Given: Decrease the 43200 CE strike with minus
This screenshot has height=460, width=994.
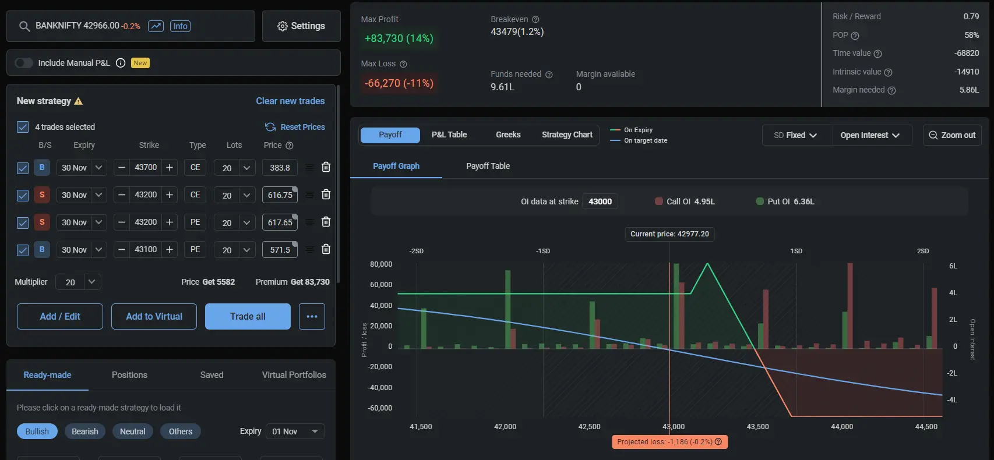Looking at the screenshot, I should pyautogui.click(x=122, y=195).
